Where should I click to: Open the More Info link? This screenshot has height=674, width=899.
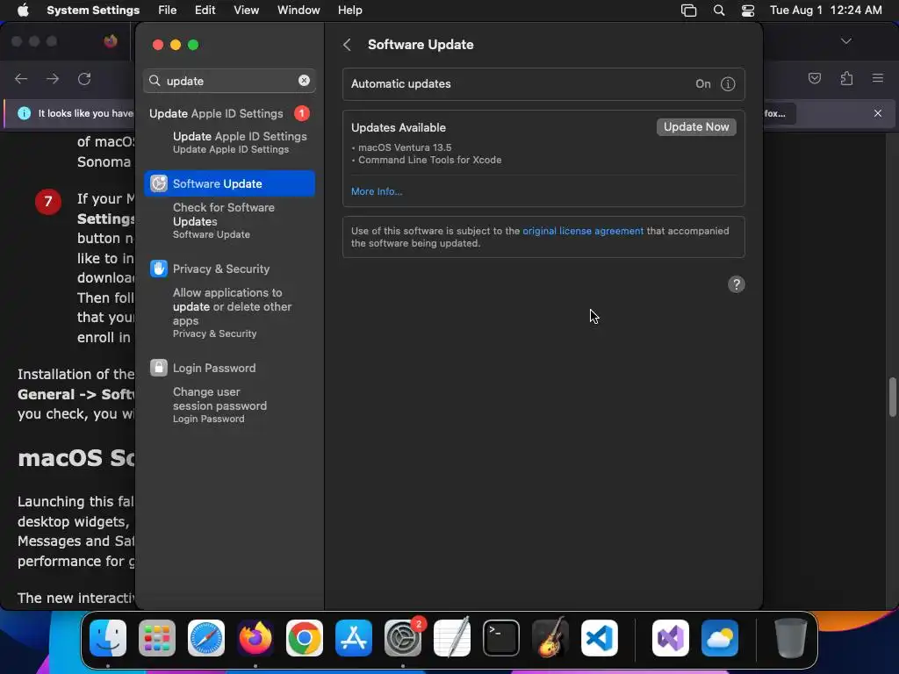376,191
